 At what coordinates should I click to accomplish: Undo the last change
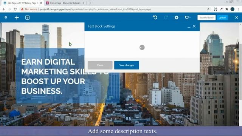point(155,17)
